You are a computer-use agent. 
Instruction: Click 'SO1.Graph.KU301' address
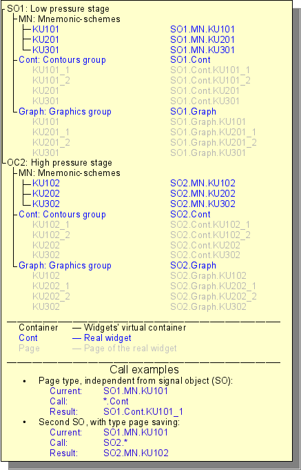tap(208, 153)
